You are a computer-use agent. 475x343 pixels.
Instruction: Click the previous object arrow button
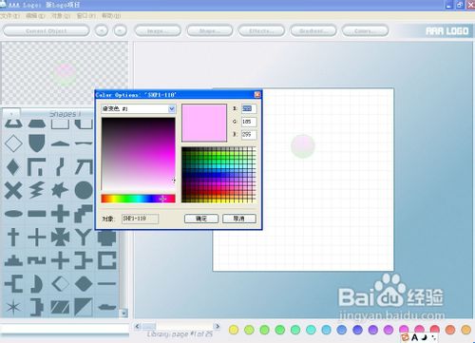(102, 30)
